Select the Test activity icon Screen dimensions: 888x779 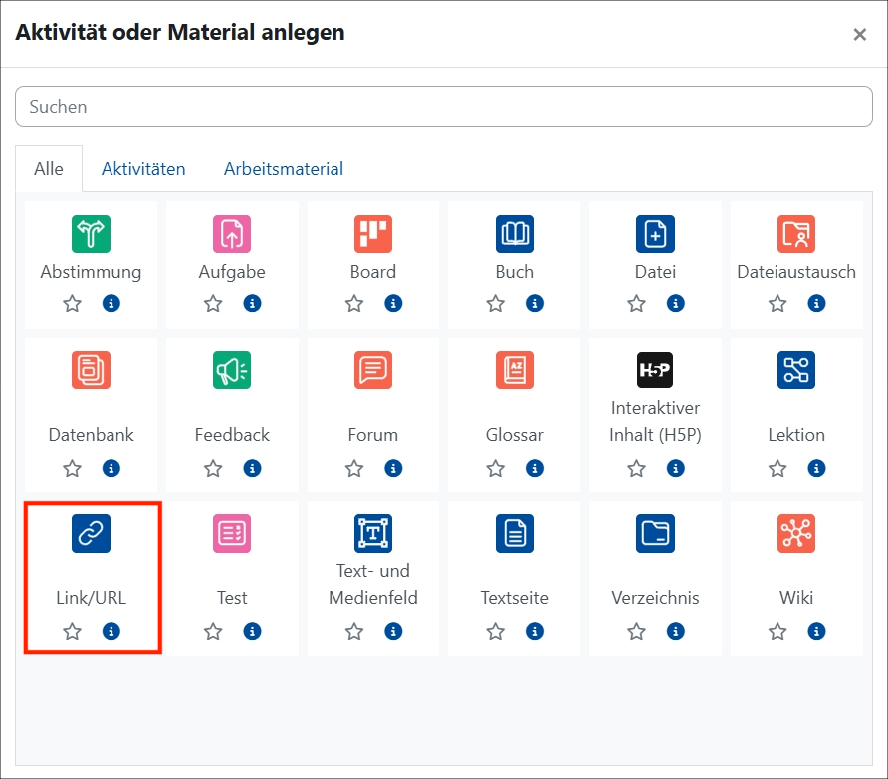pos(232,533)
